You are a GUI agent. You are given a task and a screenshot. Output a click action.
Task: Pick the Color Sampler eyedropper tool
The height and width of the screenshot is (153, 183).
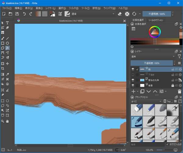(x=8, y=74)
